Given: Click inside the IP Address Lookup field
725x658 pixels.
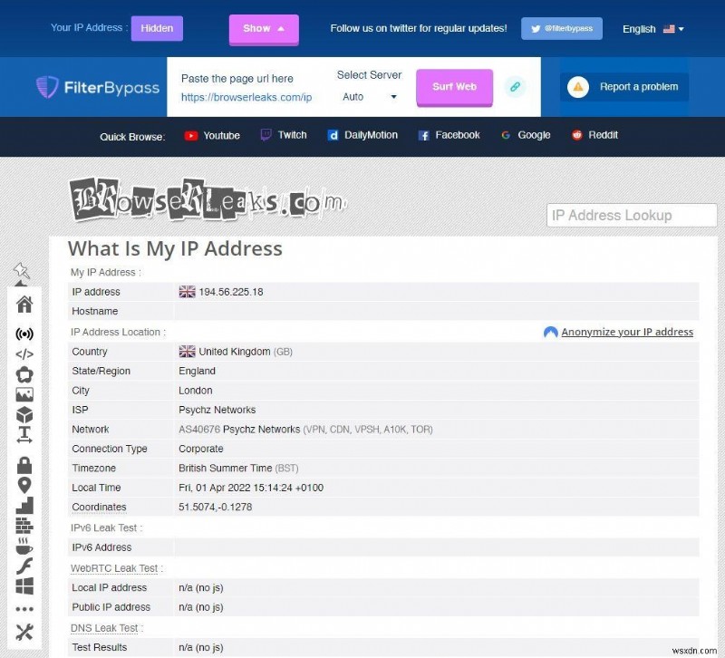Looking at the screenshot, I should pyautogui.click(x=632, y=215).
